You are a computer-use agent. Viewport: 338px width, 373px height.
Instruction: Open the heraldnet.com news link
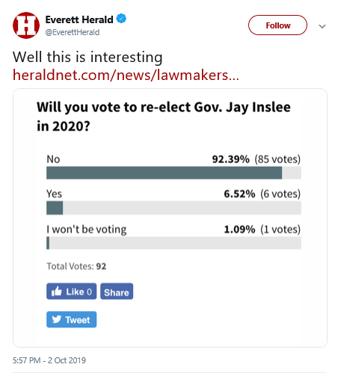coord(126,75)
